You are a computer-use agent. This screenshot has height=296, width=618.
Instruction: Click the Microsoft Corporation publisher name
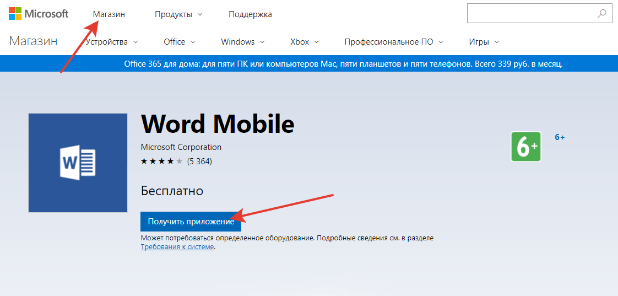pyautogui.click(x=181, y=147)
